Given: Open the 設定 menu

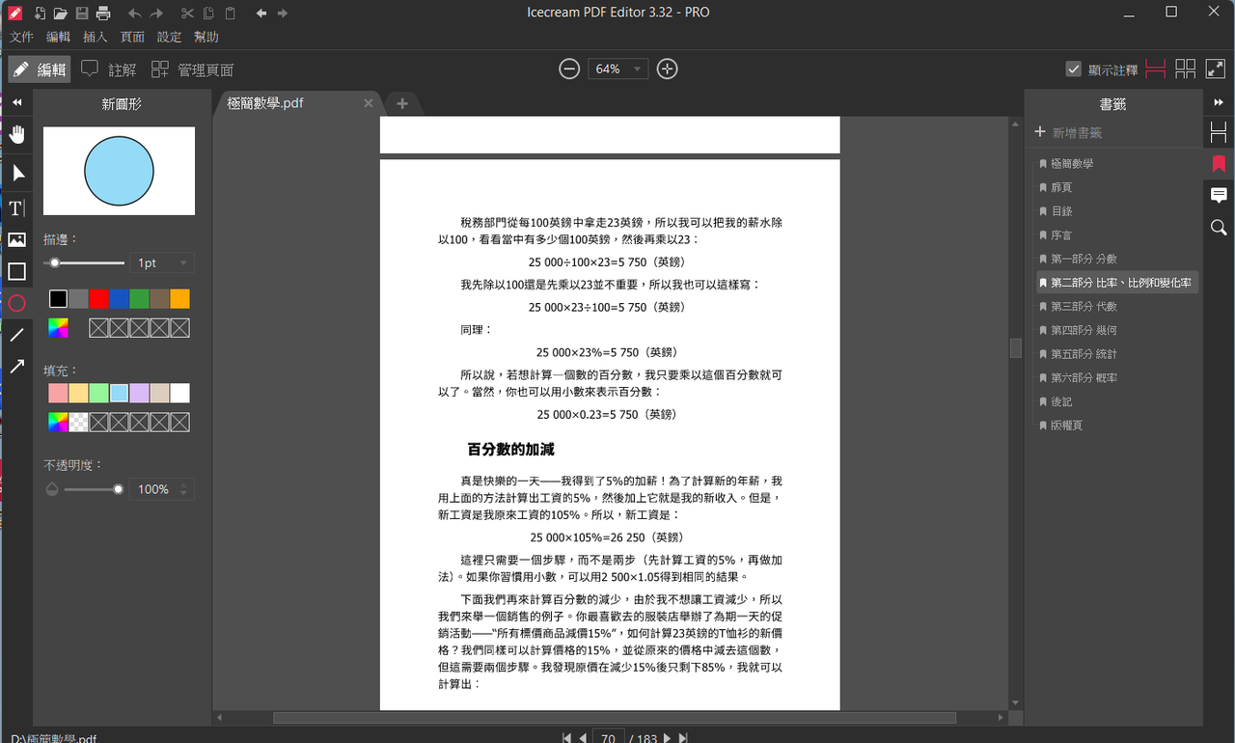Looking at the screenshot, I should [169, 37].
